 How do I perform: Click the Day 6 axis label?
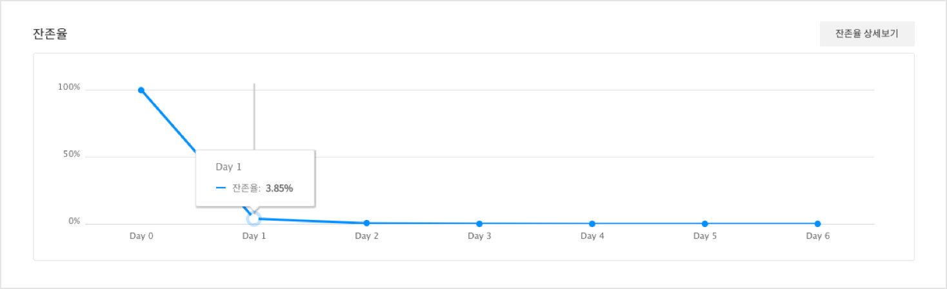click(x=817, y=236)
